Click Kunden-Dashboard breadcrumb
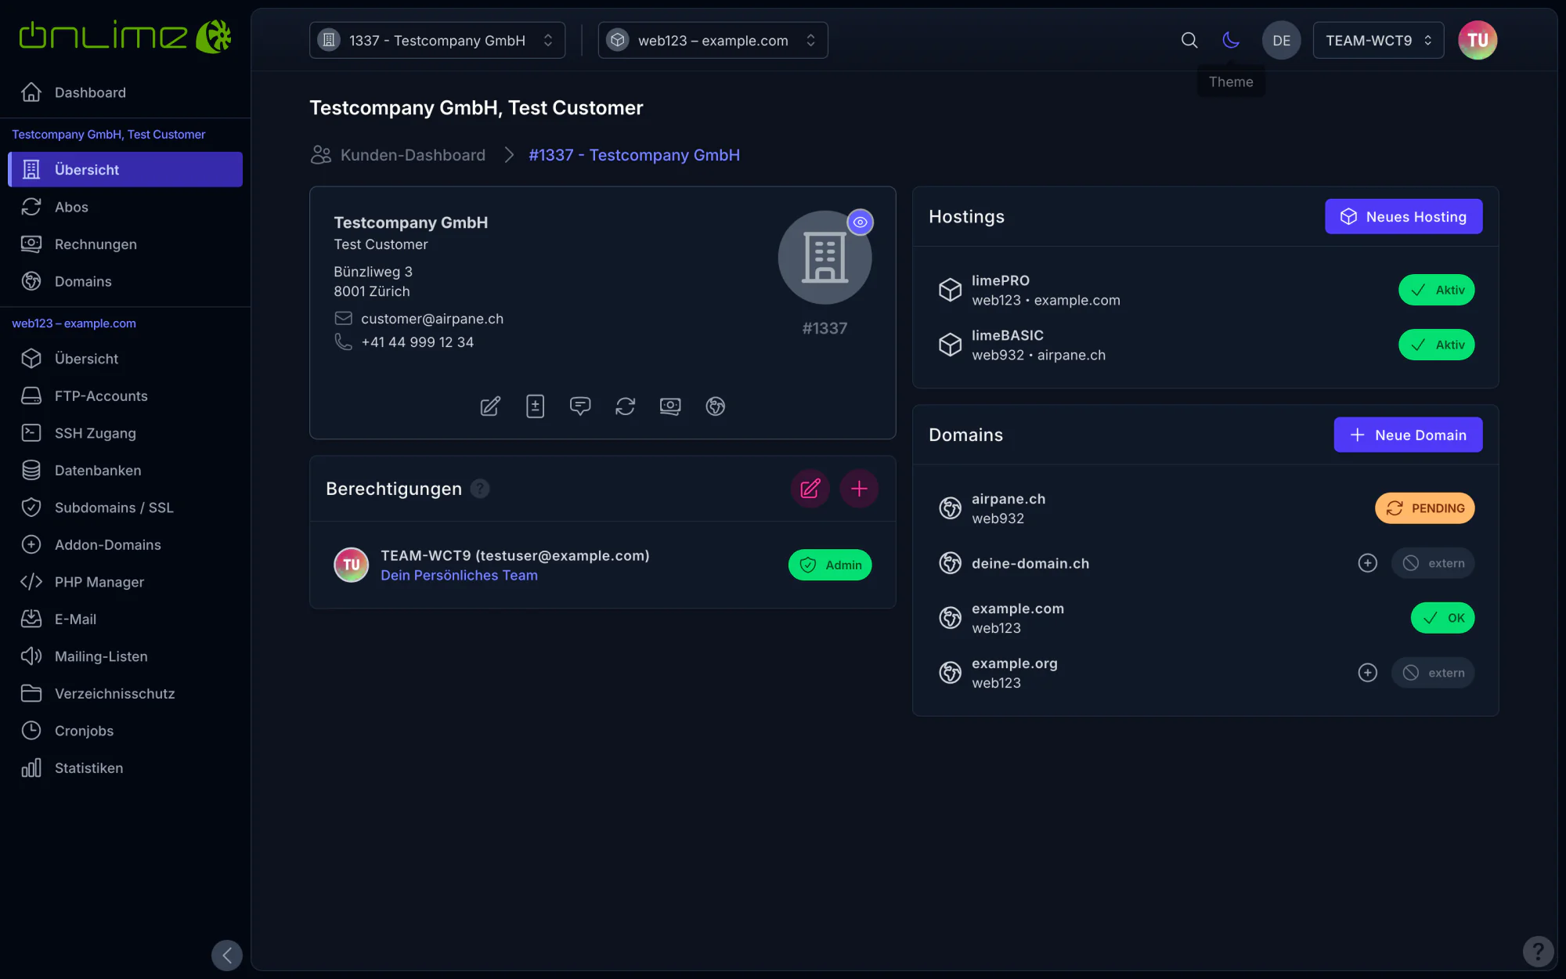The image size is (1566, 979). coord(398,155)
